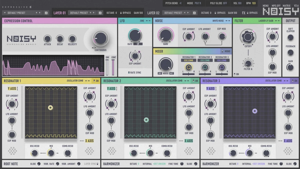Viewport: 300px width, 169px height.
Task: Click the large Continuous knob
Action: click(x=100, y=38)
